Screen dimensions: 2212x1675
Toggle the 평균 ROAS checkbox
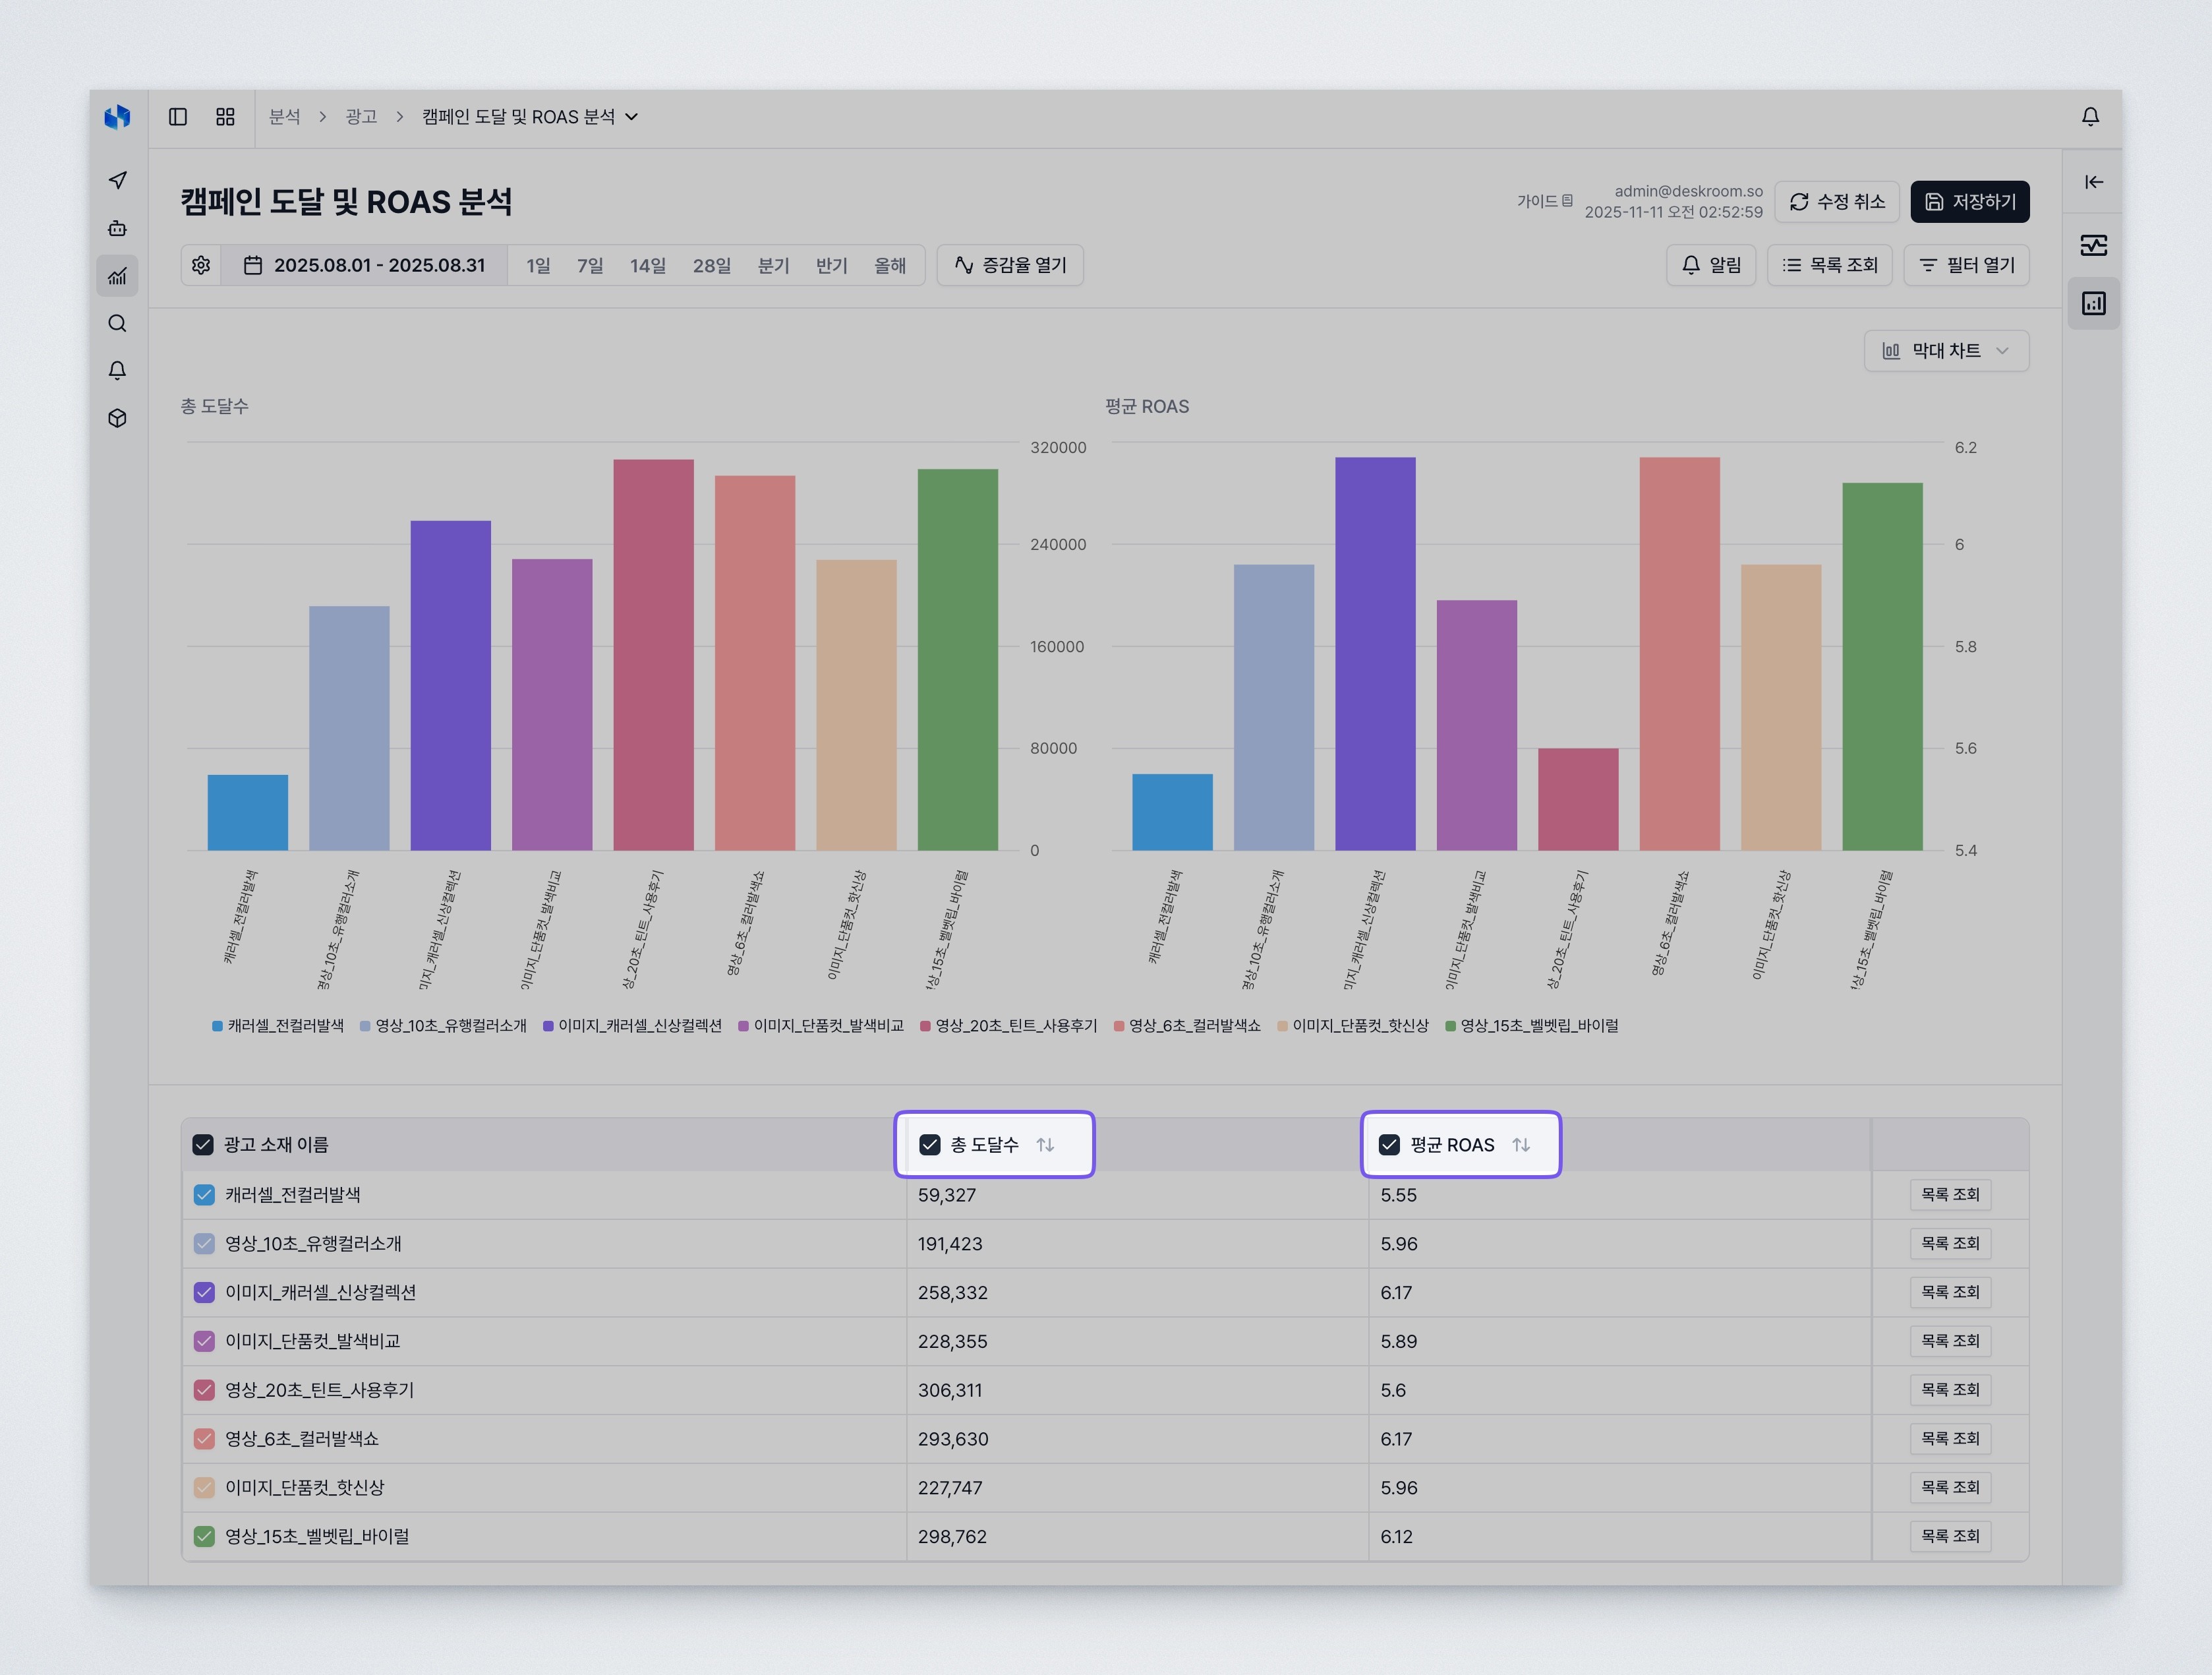click(1389, 1143)
